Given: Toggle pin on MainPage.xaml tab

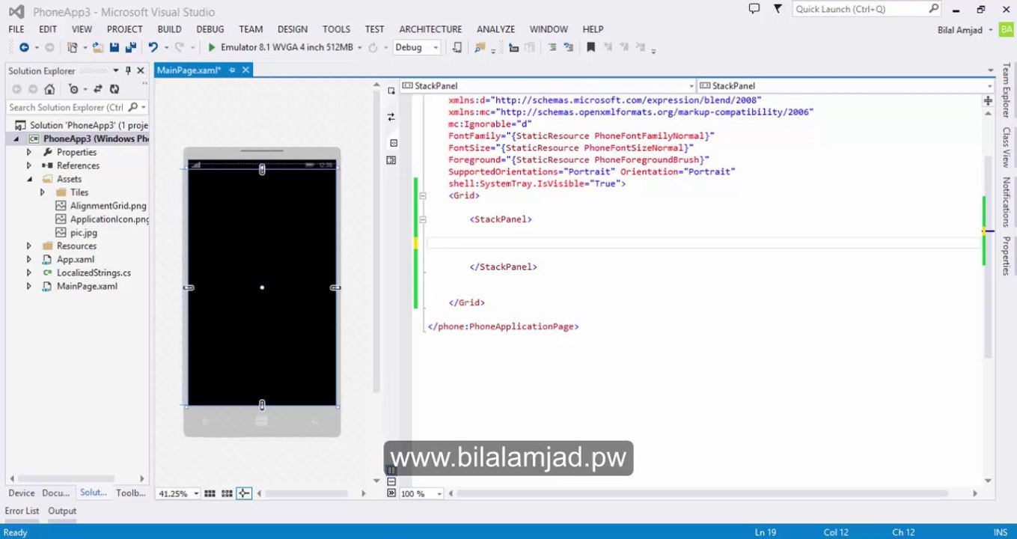Looking at the screenshot, I should (232, 70).
